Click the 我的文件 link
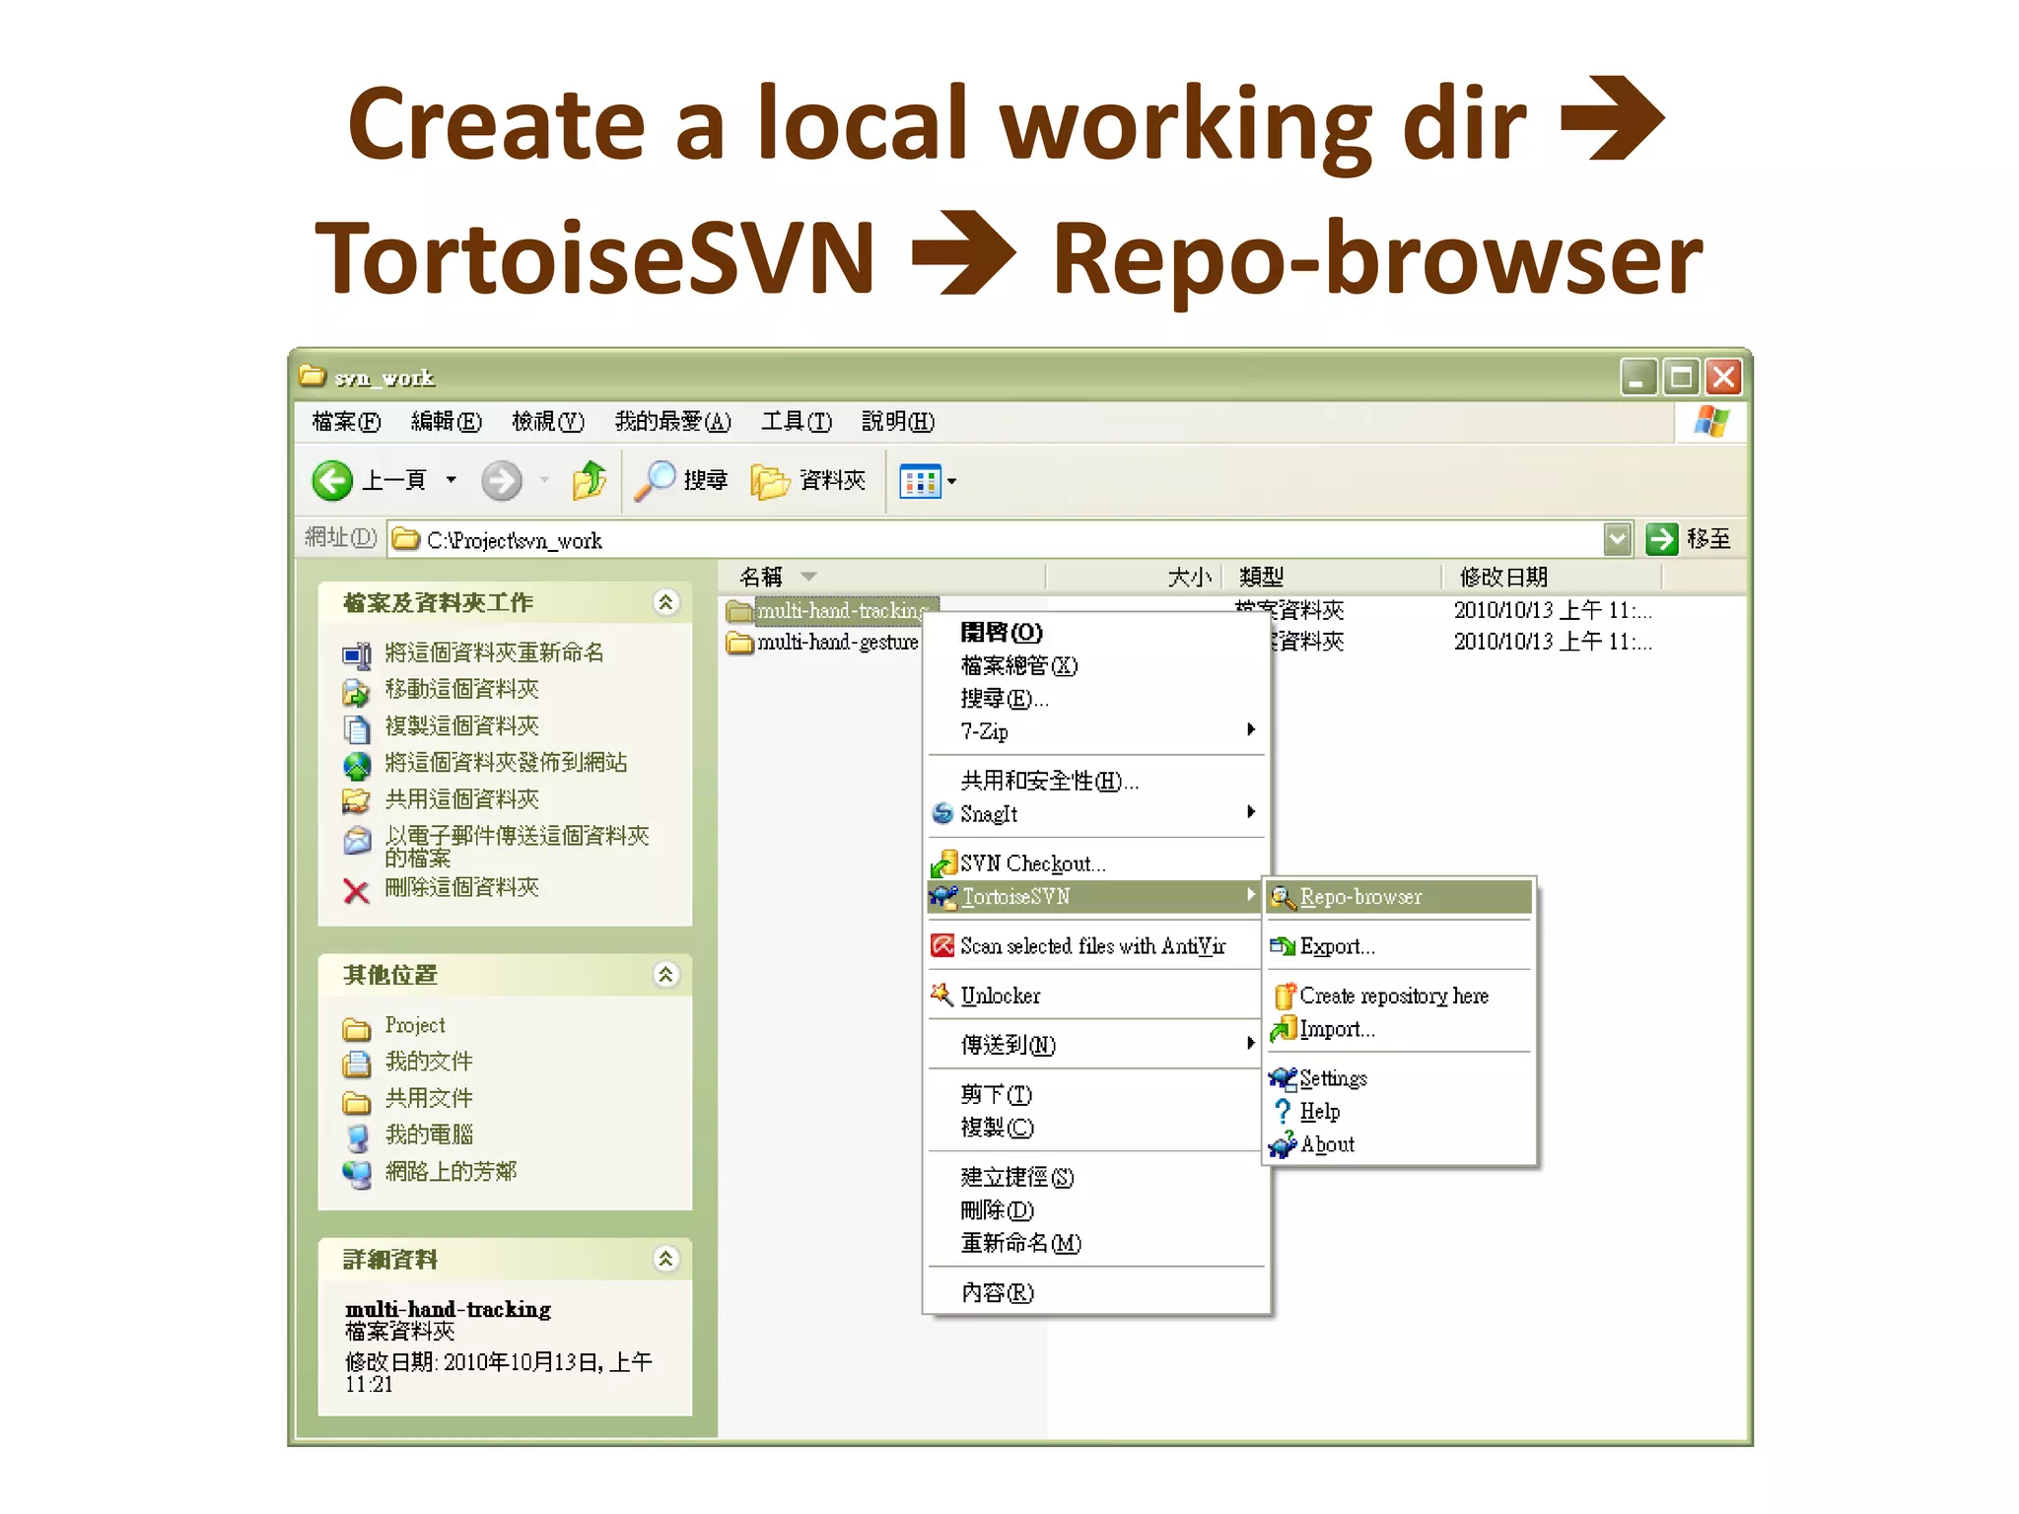This screenshot has height=1514, width=2019. tap(429, 1062)
